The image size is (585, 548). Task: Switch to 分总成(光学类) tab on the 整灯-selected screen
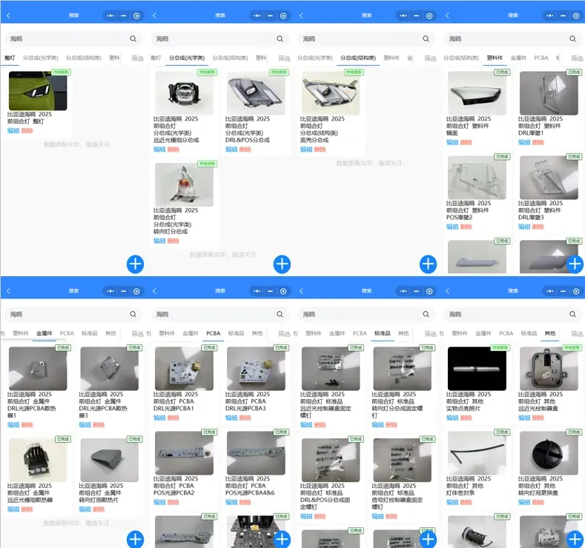[x=40, y=58]
